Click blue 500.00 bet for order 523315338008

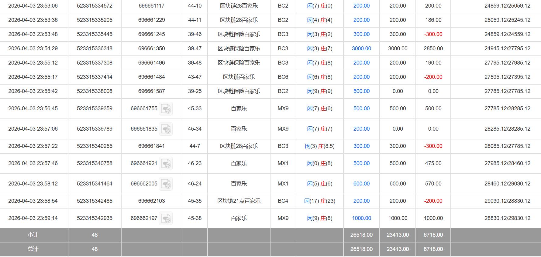361,91
